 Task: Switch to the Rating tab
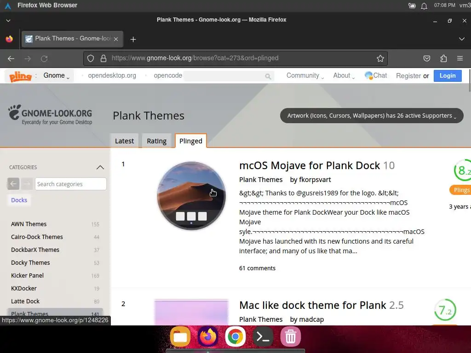pyautogui.click(x=156, y=141)
